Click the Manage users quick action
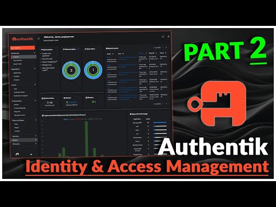276x207 pixels. point(47,65)
